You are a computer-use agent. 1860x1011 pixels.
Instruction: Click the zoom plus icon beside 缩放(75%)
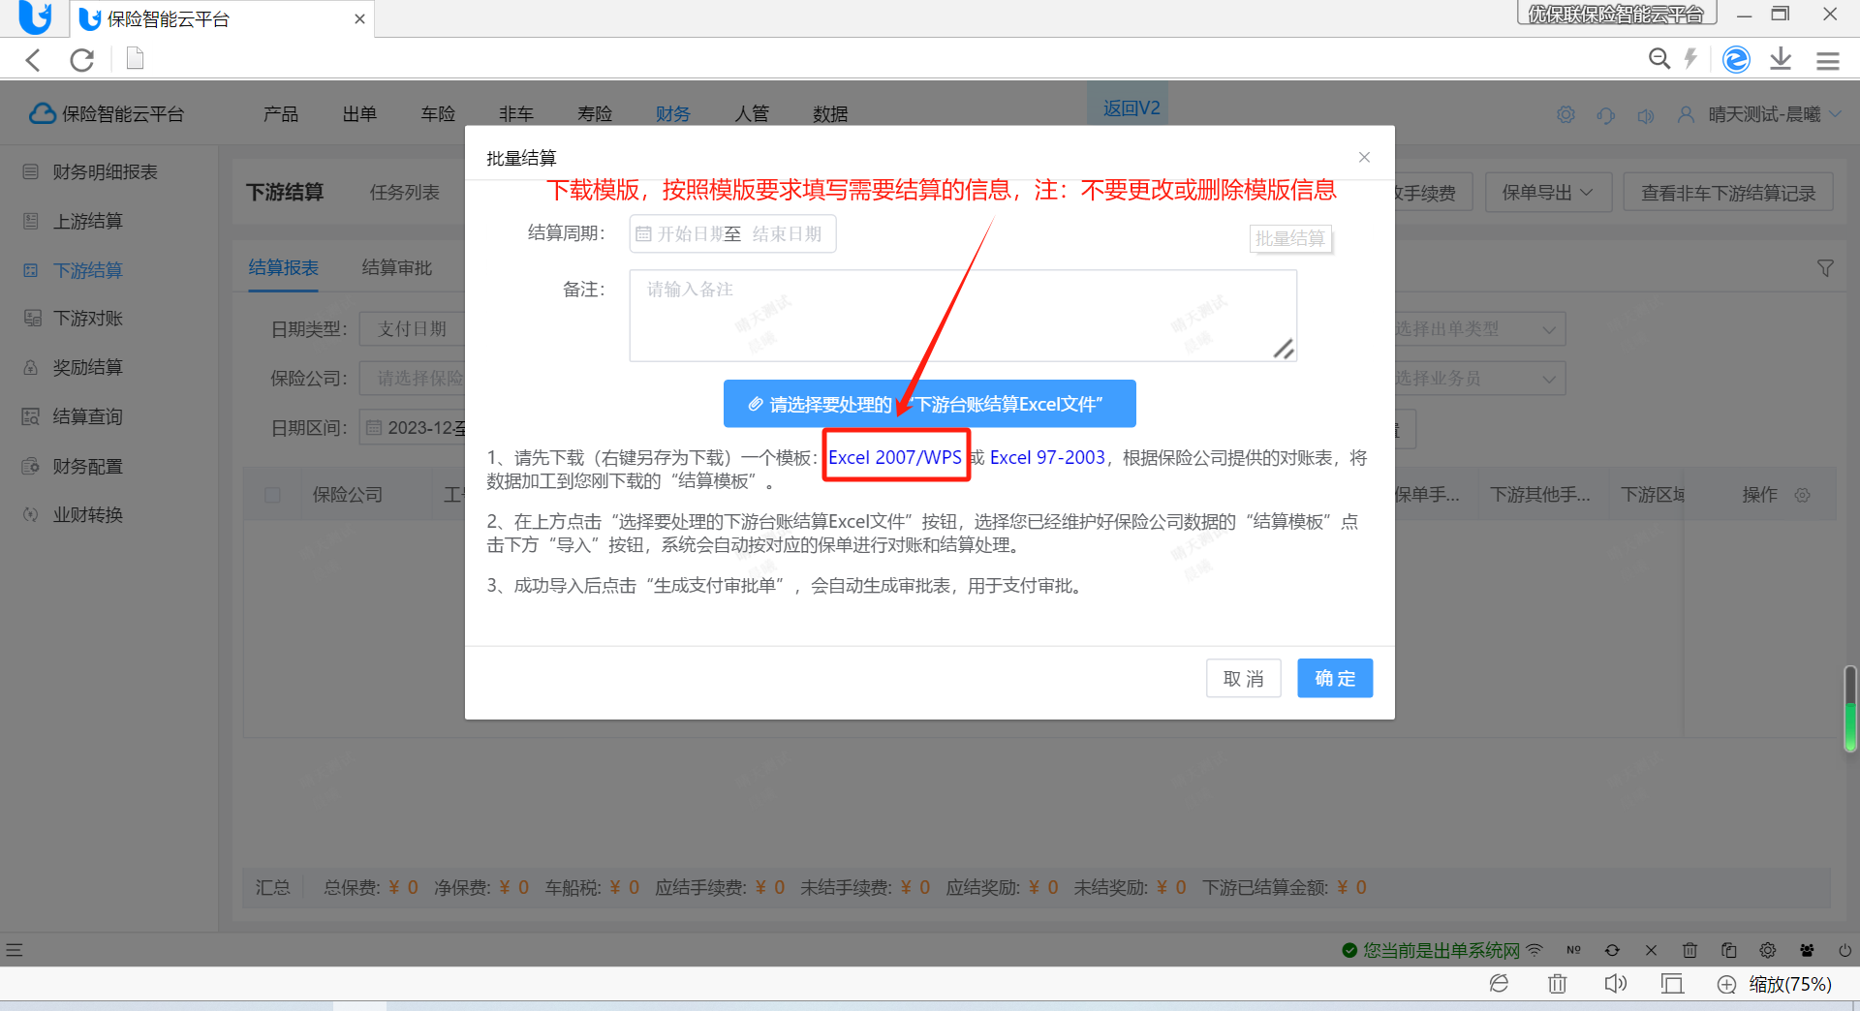(x=1726, y=985)
